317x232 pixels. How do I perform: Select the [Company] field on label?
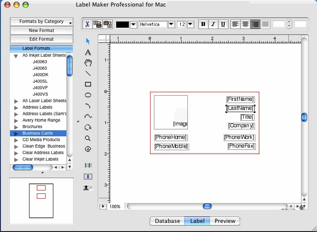[x=241, y=126]
